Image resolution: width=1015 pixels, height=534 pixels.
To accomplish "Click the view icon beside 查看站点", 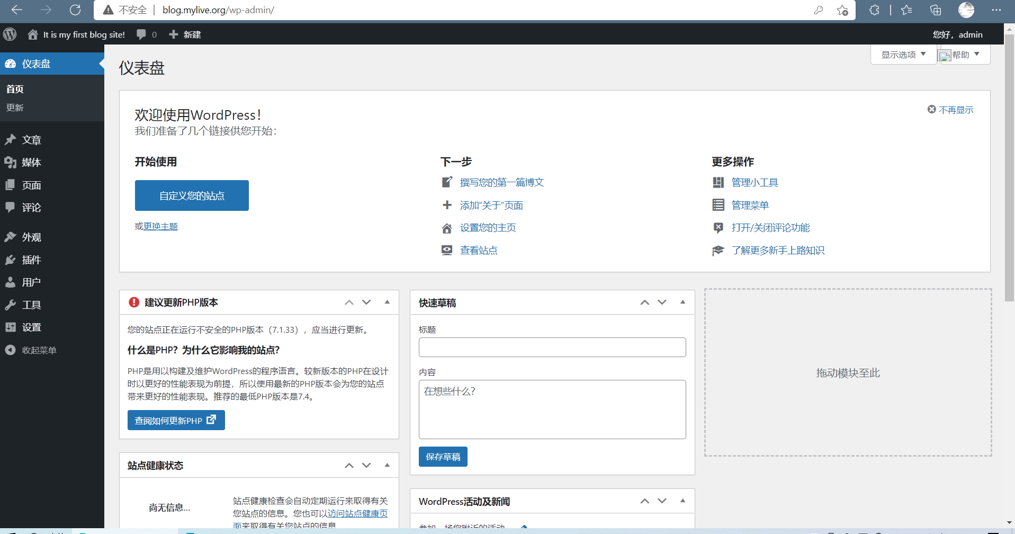I will point(447,250).
